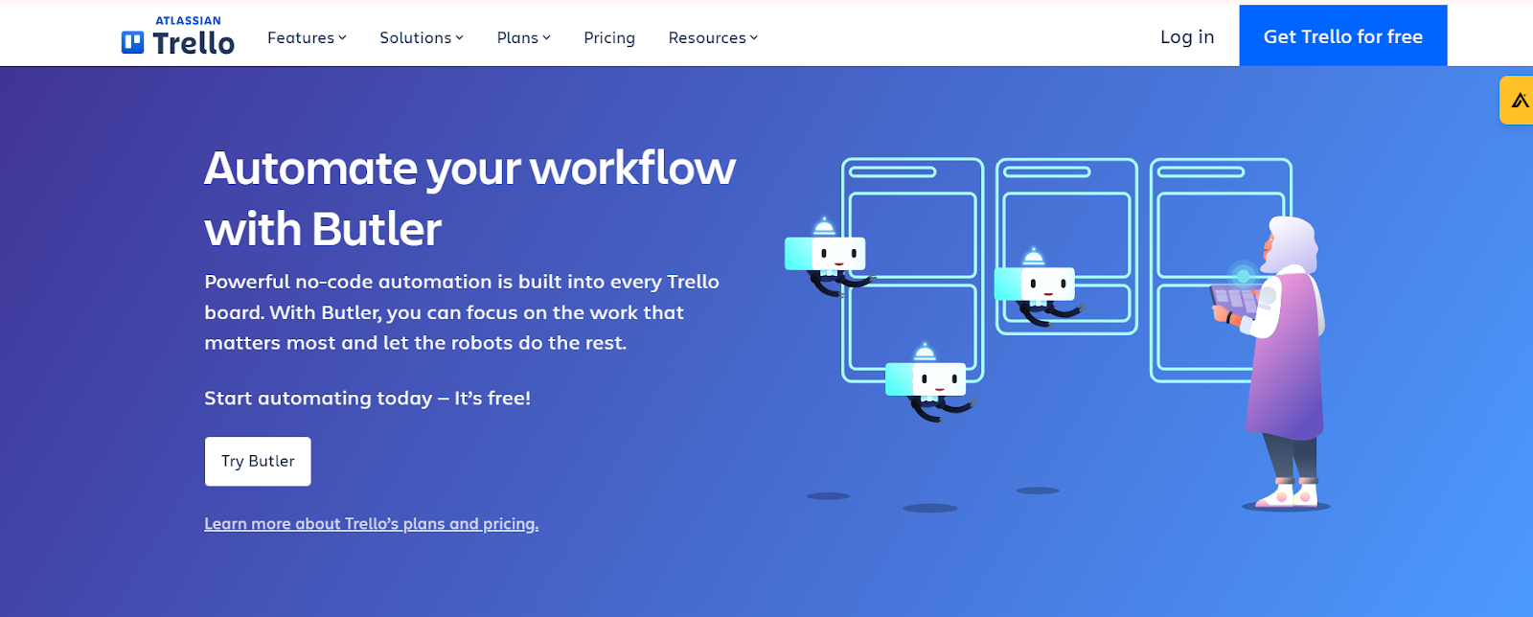This screenshot has width=1533, height=617.
Task: Expand the Features dropdown chevron
Action: tap(342, 38)
